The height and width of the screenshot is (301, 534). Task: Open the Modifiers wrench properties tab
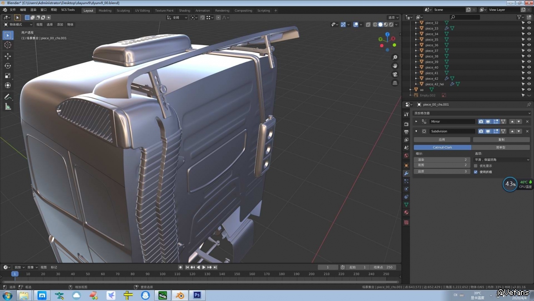[406, 173]
